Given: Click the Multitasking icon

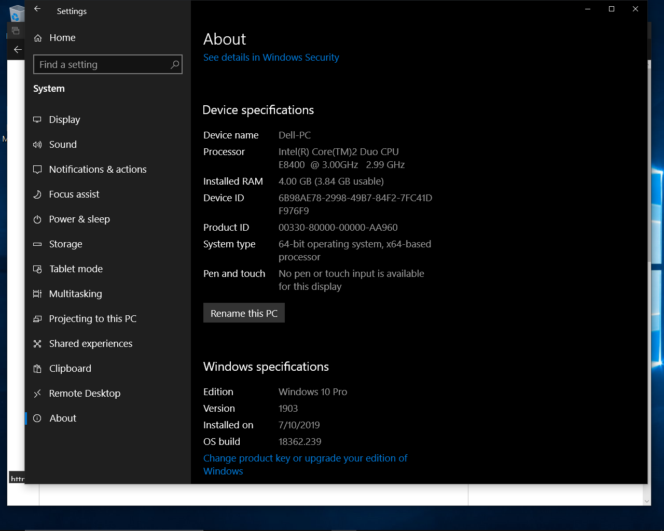Looking at the screenshot, I should click(x=37, y=294).
